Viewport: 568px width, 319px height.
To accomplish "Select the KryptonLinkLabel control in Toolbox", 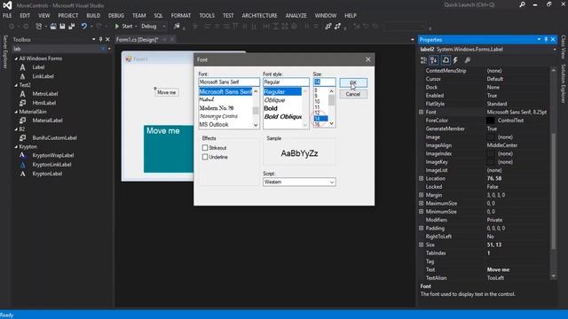I will 51,165.
